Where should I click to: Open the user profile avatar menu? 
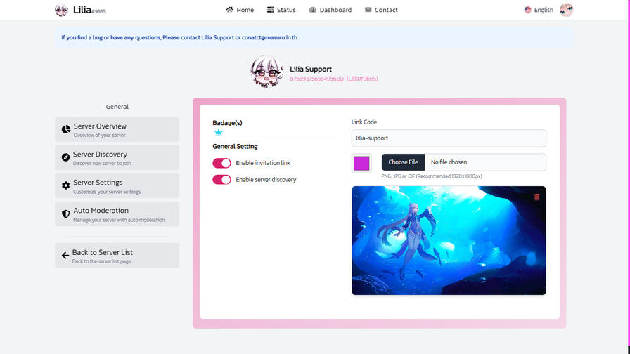(x=567, y=10)
